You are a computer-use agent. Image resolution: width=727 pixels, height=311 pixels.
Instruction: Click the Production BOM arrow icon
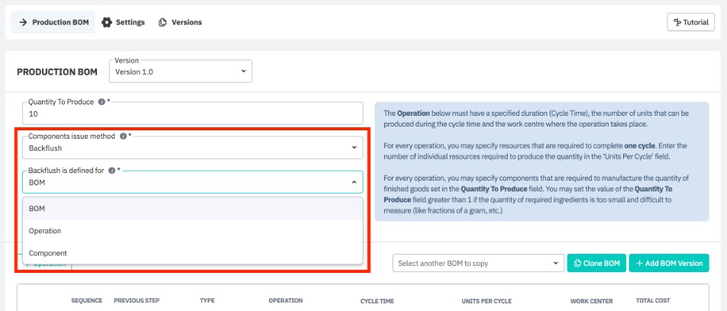22,22
